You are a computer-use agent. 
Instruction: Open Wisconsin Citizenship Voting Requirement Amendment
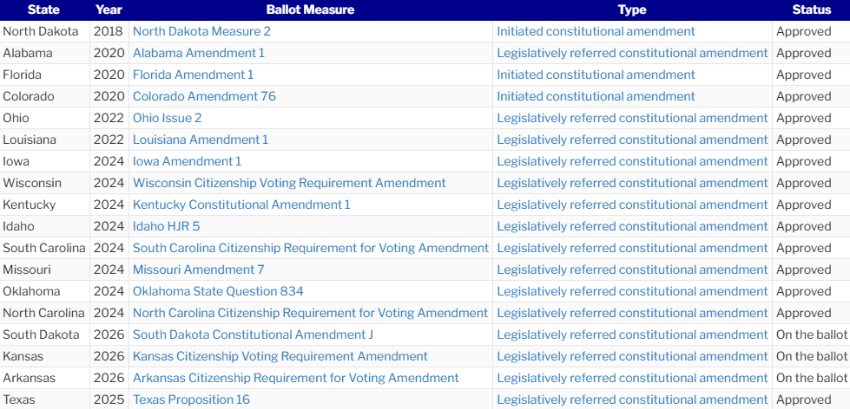click(x=289, y=183)
